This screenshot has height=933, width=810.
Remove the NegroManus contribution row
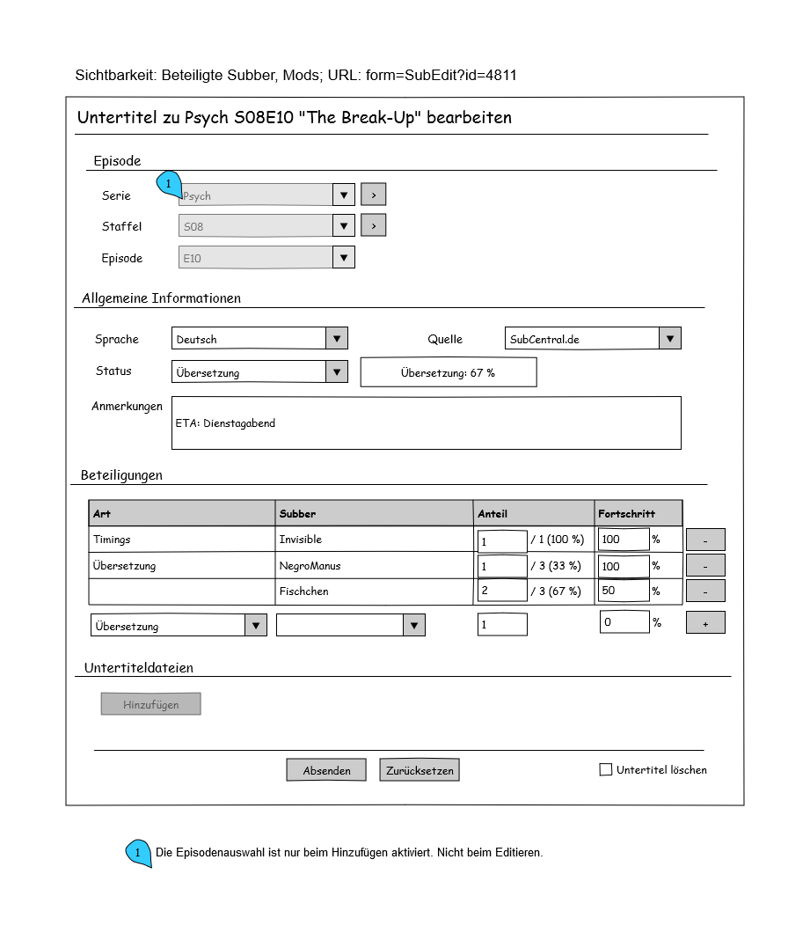point(705,565)
